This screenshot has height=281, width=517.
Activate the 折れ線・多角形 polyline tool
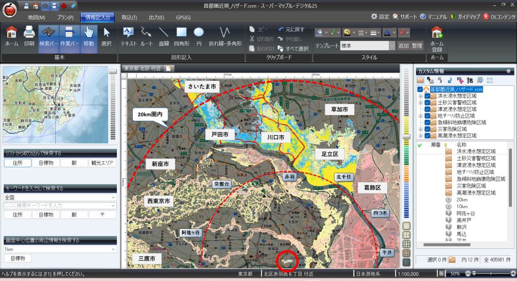pyautogui.click(x=225, y=37)
